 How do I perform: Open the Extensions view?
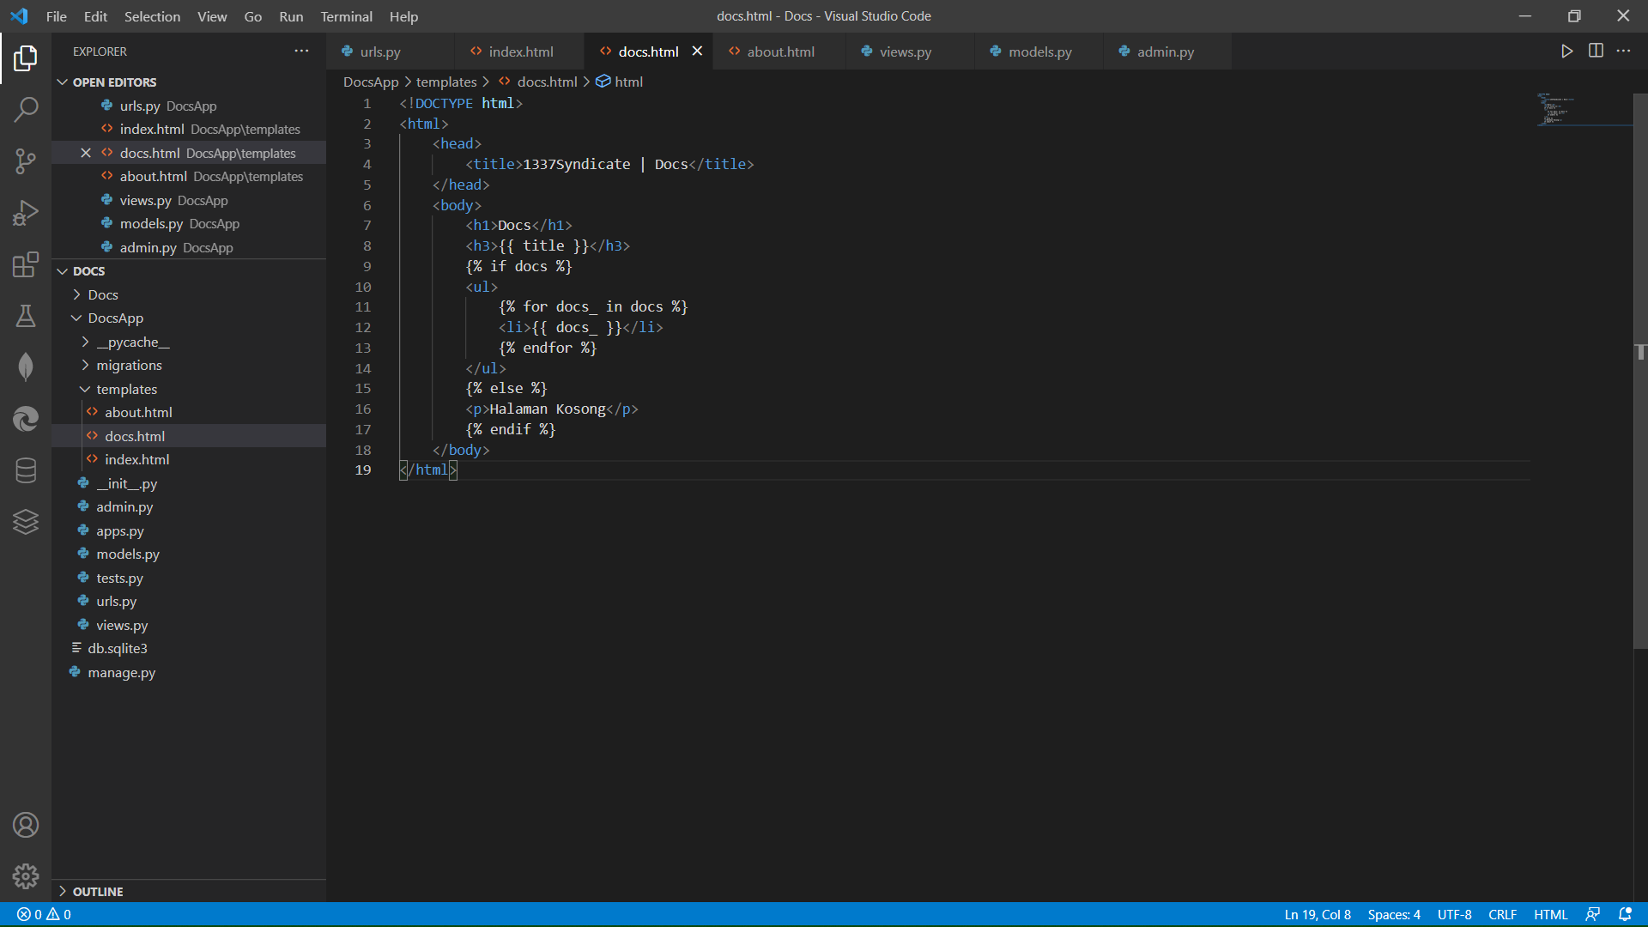[x=26, y=264]
